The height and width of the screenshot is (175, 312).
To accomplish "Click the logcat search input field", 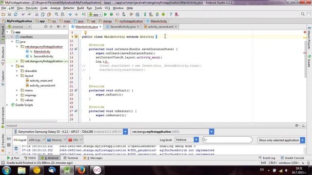I will [227, 140].
